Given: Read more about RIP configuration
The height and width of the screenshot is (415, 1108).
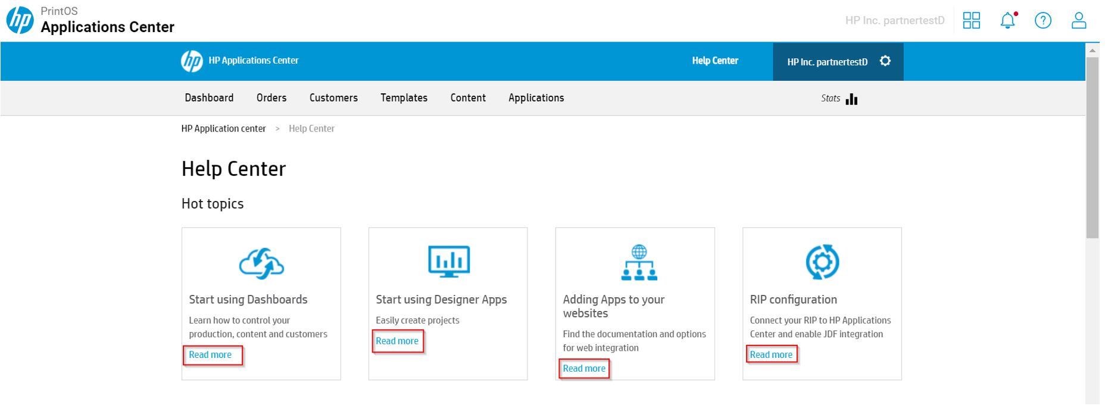Looking at the screenshot, I should tap(771, 355).
